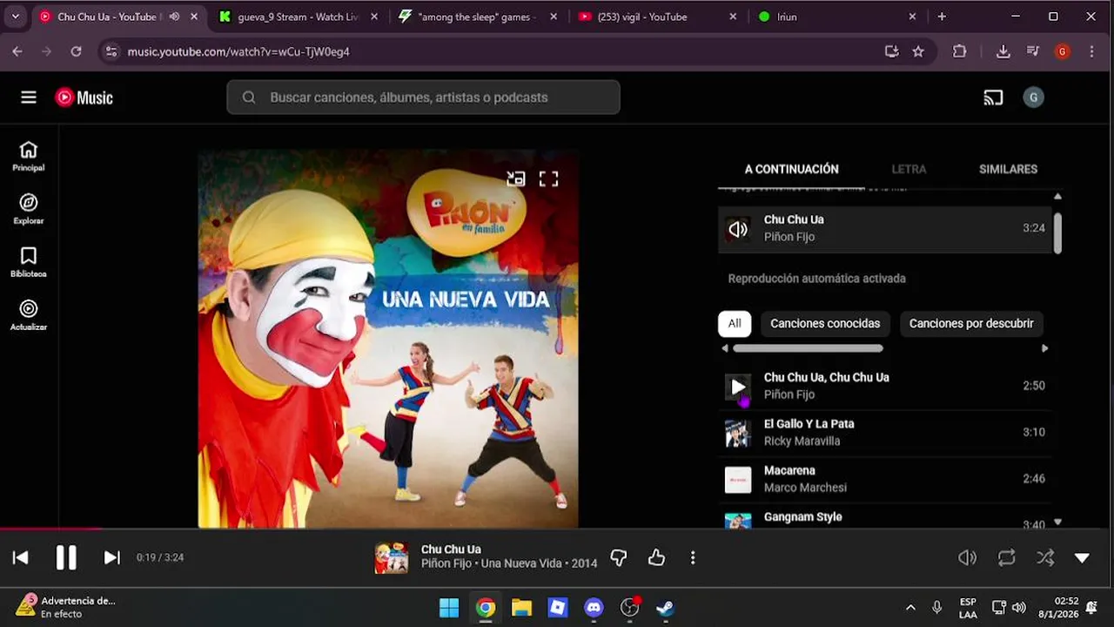Screen dimensions: 1114x627
Task: Click the queue scrollbar down arrow
Action: pyautogui.click(x=1057, y=522)
